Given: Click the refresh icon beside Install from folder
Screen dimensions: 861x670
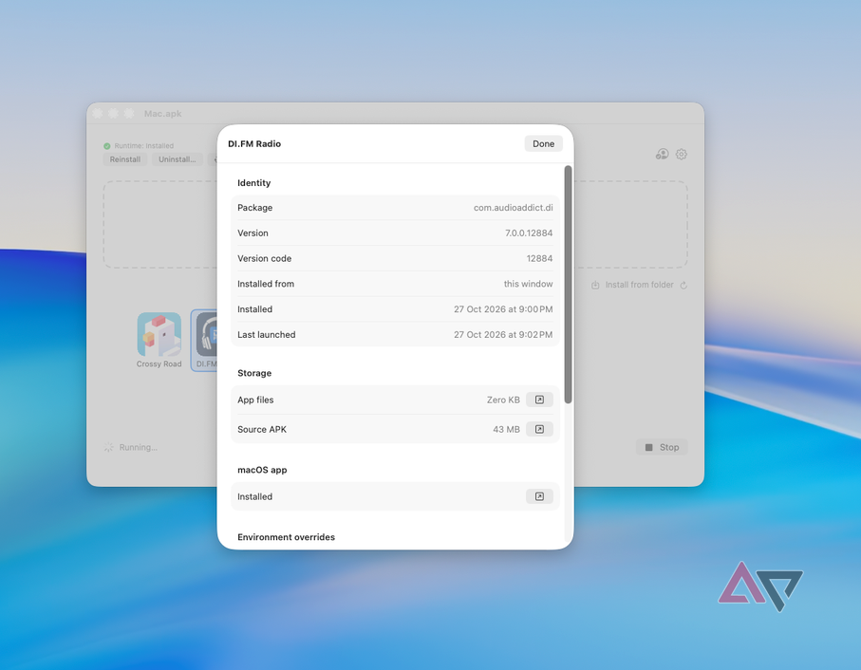Looking at the screenshot, I should pos(683,285).
